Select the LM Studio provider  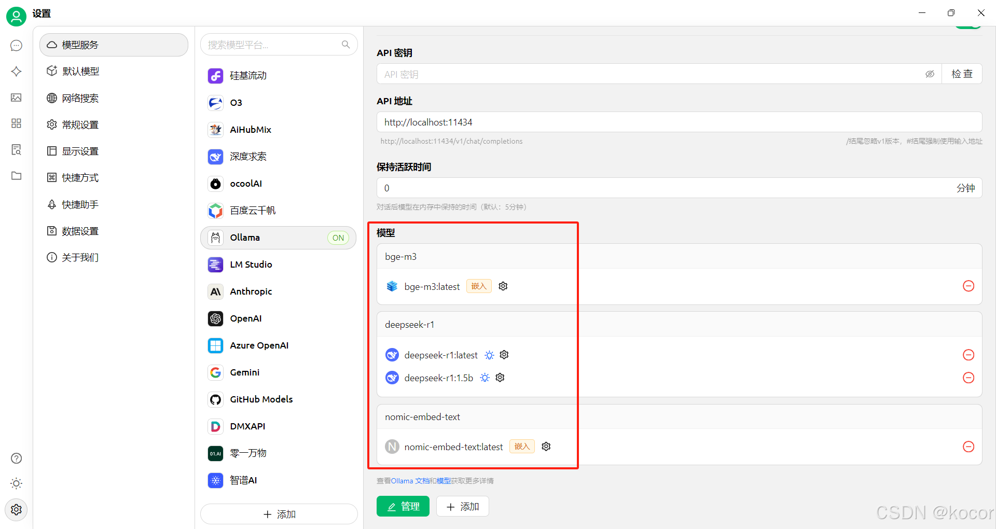(x=279, y=264)
